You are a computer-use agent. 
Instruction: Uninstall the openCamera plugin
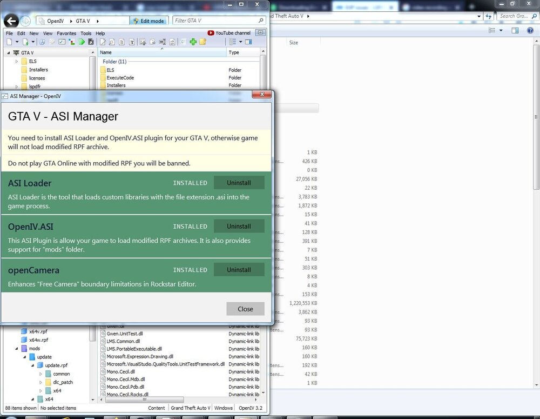tap(239, 270)
